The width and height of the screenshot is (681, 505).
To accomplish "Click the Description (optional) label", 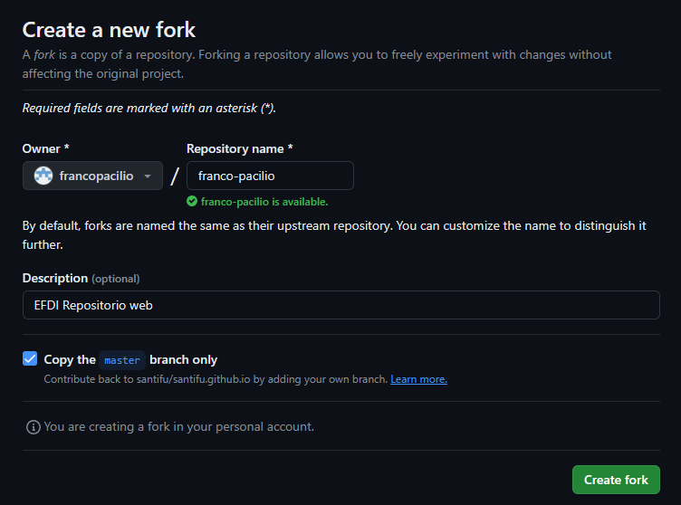I will pyautogui.click(x=81, y=279).
